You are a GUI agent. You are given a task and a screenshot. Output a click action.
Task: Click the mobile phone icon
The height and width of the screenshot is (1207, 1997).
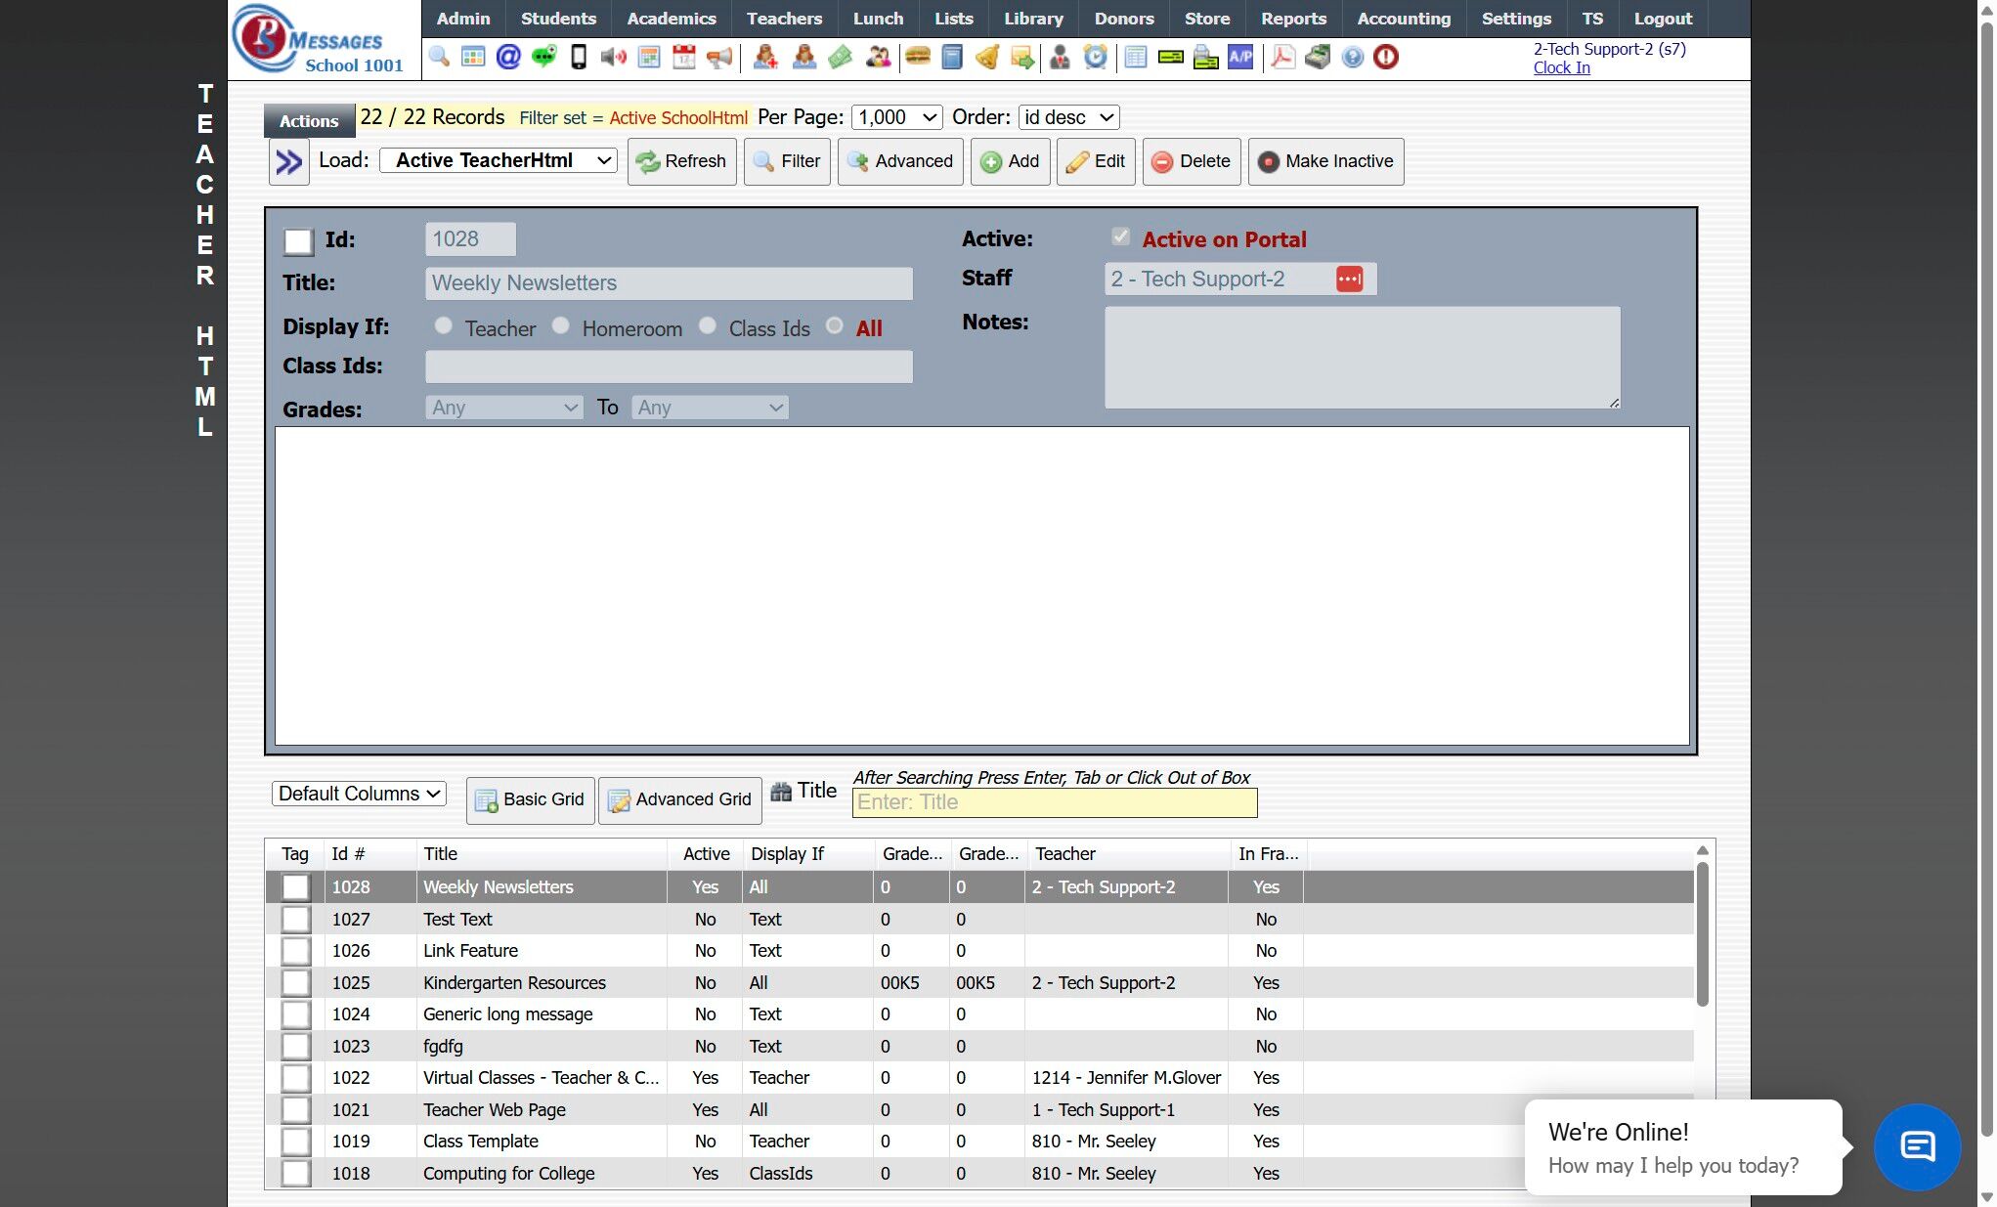click(x=579, y=57)
